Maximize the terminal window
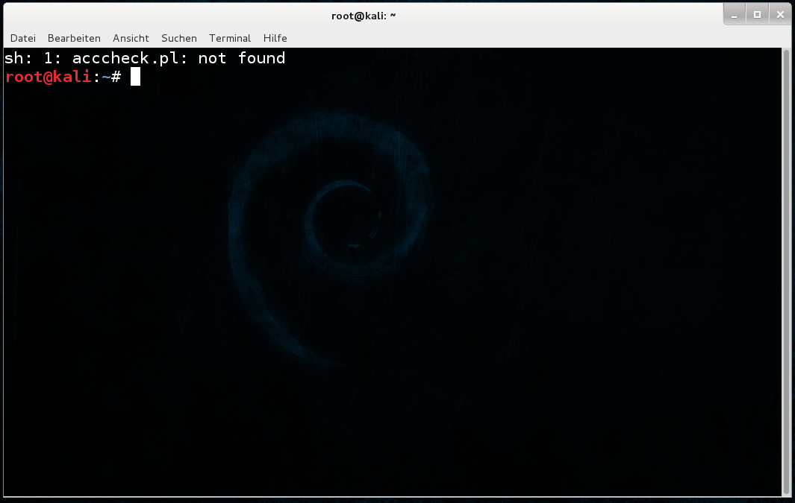This screenshot has height=503, width=795. coord(757,15)
